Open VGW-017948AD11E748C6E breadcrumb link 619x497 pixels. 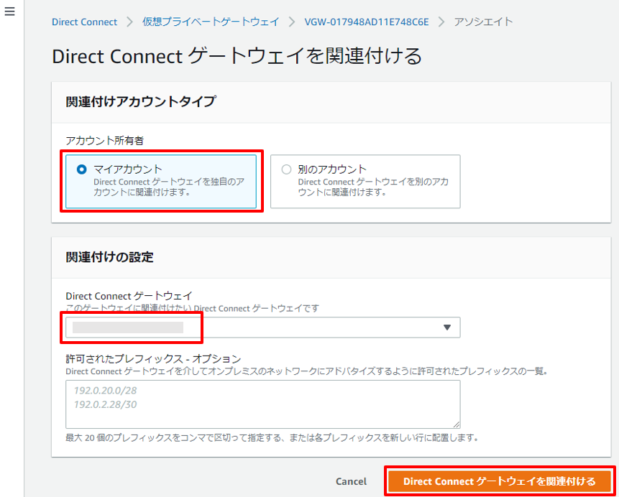[x=367, y=22]
